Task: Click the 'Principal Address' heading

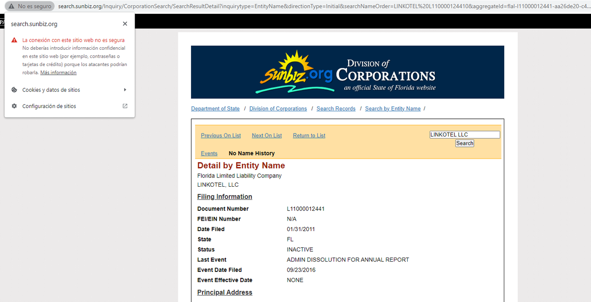Action: pos(225,293)
